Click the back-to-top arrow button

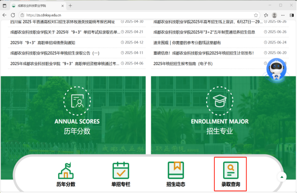coord(282,177)
